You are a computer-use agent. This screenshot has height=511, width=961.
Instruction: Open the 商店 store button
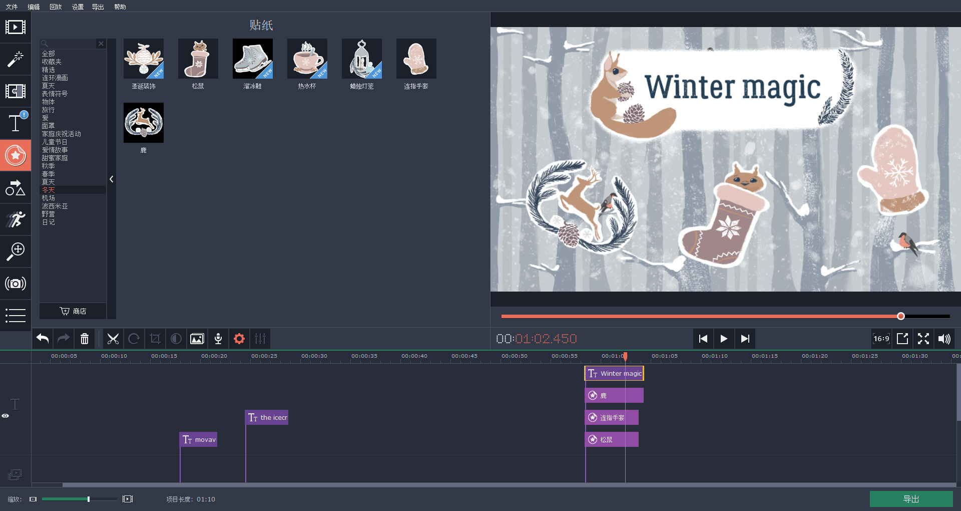tap(73, 311)
